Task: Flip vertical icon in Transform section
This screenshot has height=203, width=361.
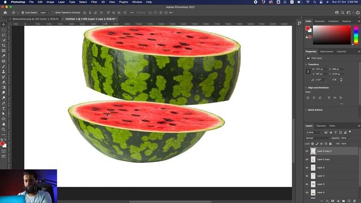Action: [341, 80]
